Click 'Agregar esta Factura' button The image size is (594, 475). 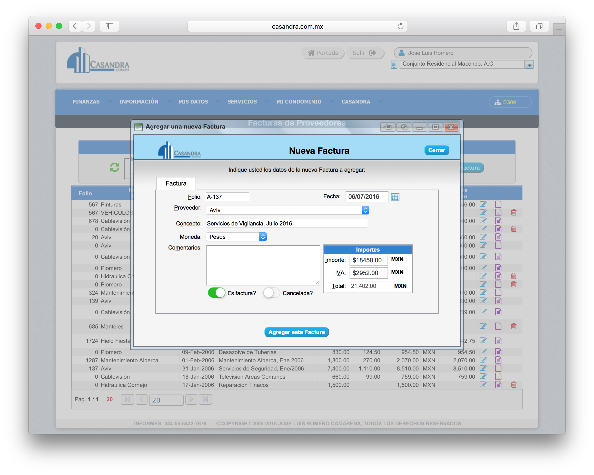click(296, 332)
